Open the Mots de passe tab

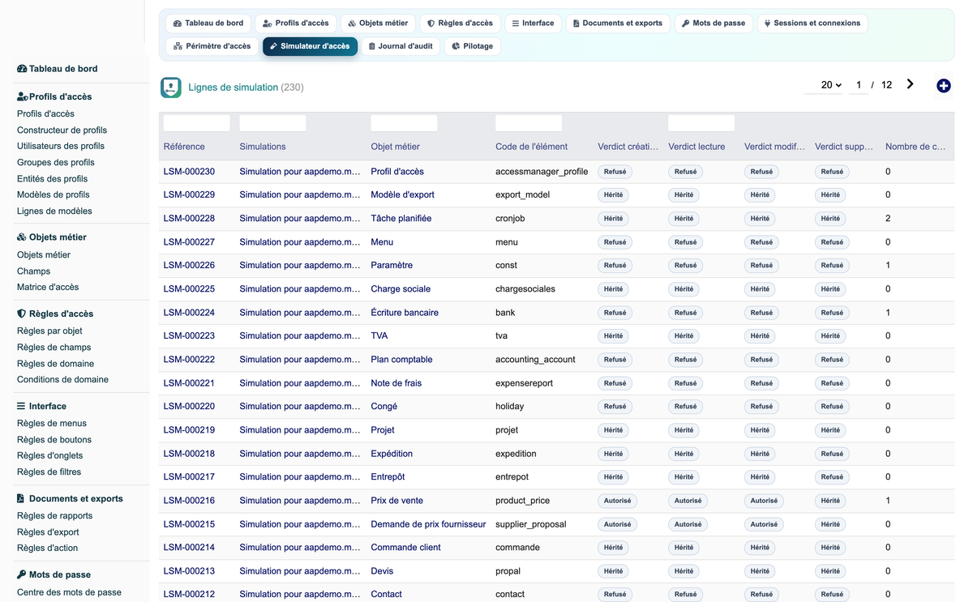714,23
